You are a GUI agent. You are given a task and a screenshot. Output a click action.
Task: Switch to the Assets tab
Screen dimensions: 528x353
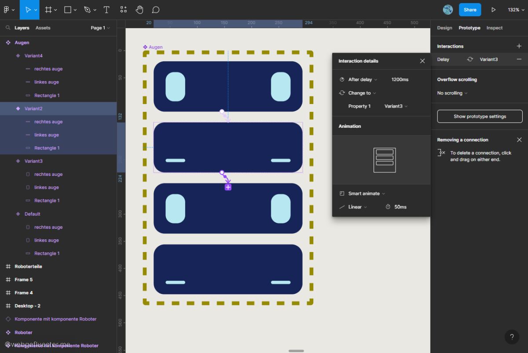point(43,28)
